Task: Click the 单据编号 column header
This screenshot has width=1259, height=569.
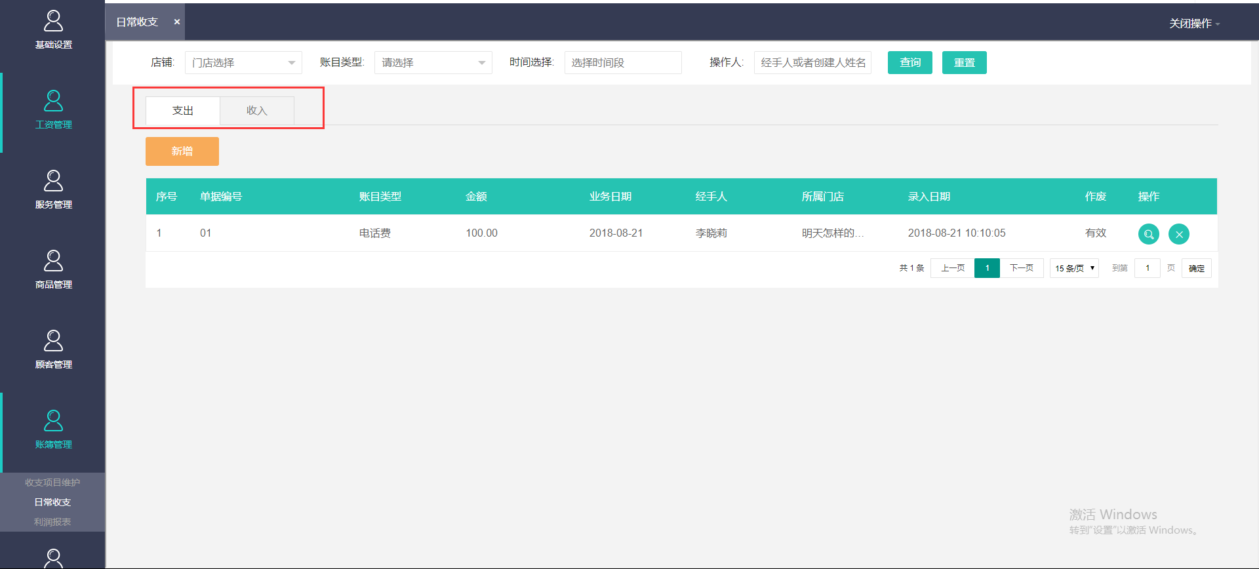Action: point(221,197)
